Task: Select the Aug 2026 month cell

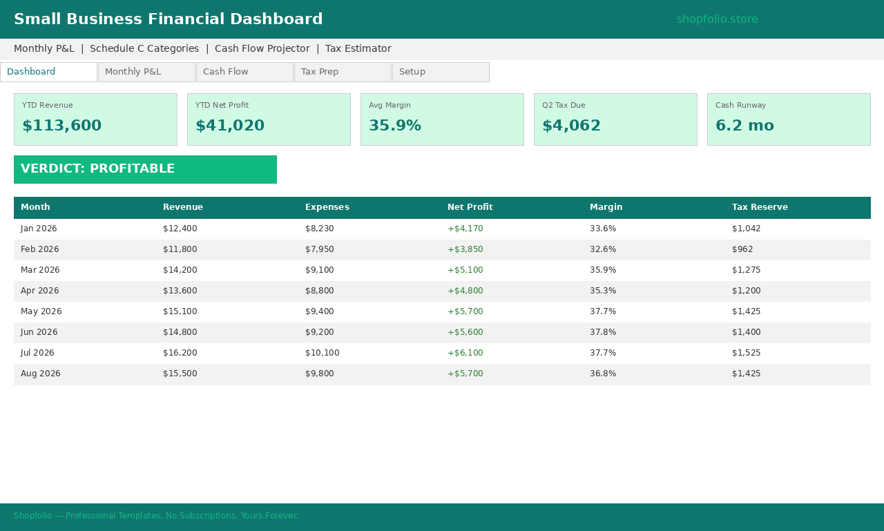Action: (x=41, y=374)
